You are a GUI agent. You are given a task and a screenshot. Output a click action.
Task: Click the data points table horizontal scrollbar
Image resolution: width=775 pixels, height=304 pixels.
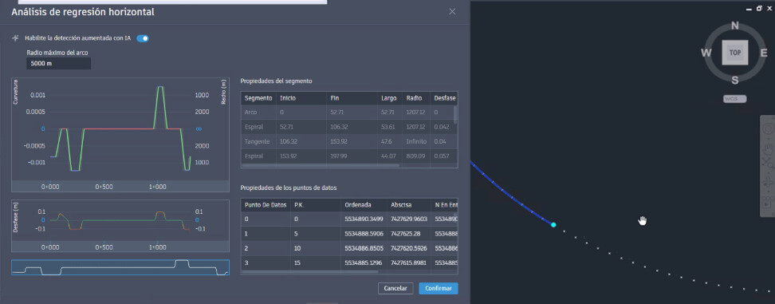[310, 272]
